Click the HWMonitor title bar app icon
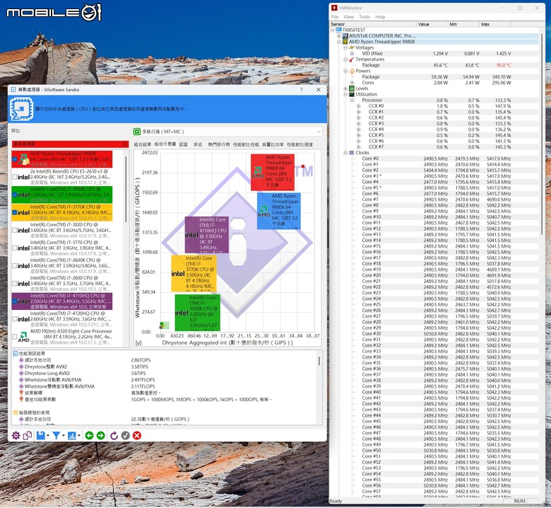551x508 pixels. pos(334,8)
